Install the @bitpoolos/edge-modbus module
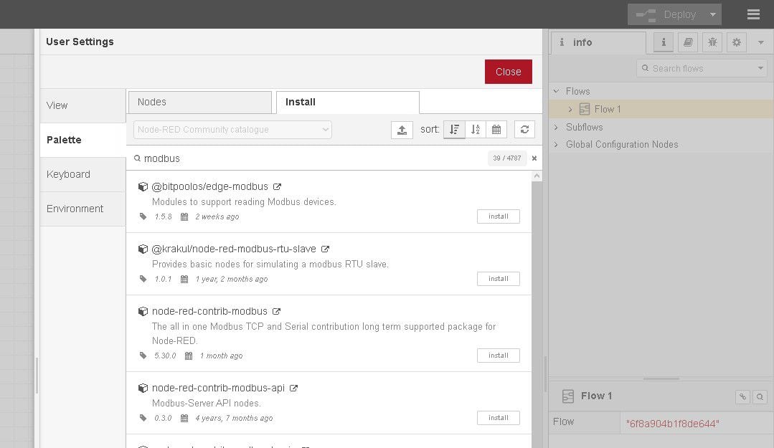Screen dimensions: 774x448 tap(498, 216)
